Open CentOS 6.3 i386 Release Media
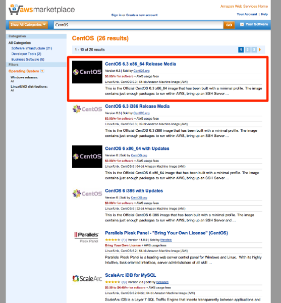The width and height of the screenshot is (281, 303). pyautogui.click(x=137, y=106)
